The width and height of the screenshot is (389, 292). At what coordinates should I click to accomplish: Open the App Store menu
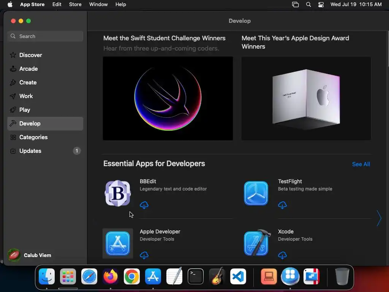click(x=32, y=5)
